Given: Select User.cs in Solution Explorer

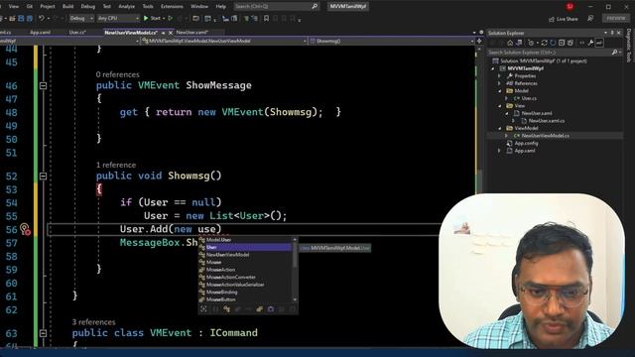Looking at the screenshot, I should point(529,98).
